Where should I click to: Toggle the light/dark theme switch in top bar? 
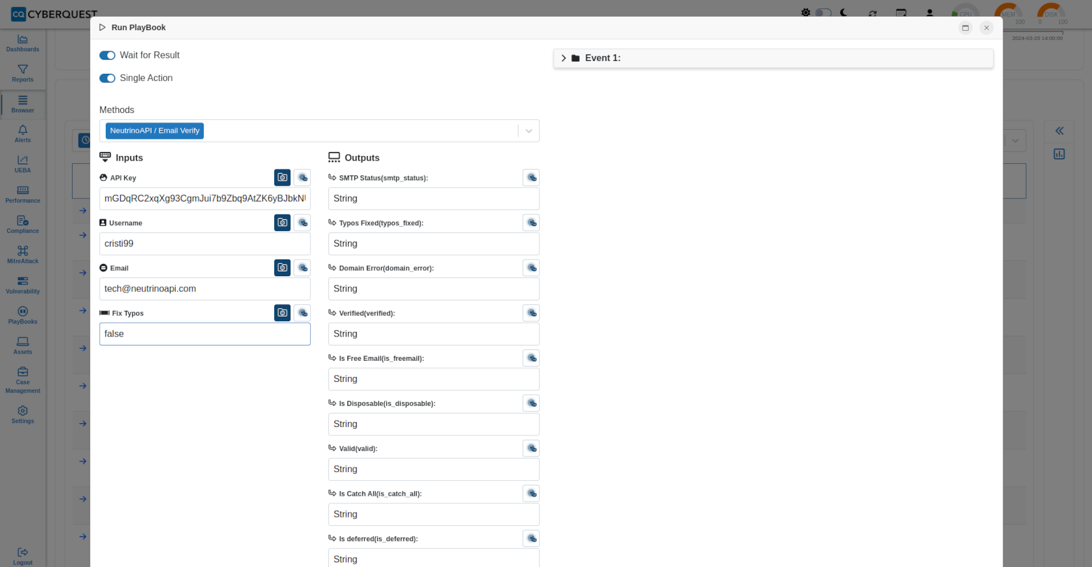823,13
